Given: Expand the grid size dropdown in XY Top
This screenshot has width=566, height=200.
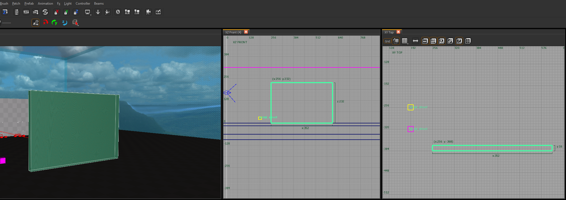Looking at the screenshot, I should click(x=405, y=41).
